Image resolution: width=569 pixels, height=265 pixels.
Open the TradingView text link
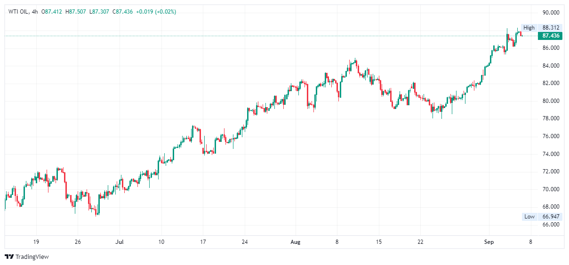coord(32,257)
